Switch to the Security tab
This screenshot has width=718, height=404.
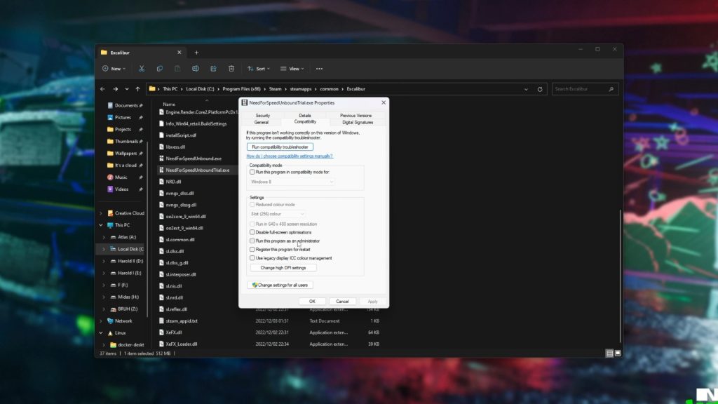(x=263, y=116)
